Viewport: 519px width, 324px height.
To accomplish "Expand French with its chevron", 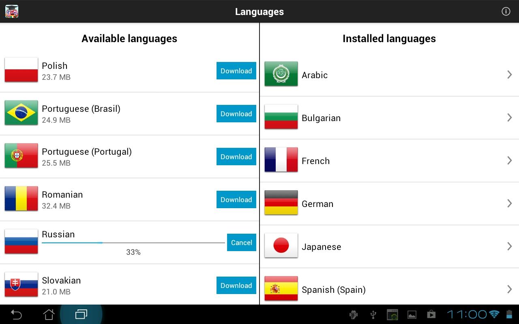I will click(x=510, y=160).
